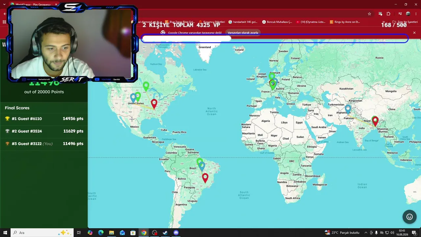Click the 'out of 20000 Points' text
Screen dimensions: 421x237
44,92
